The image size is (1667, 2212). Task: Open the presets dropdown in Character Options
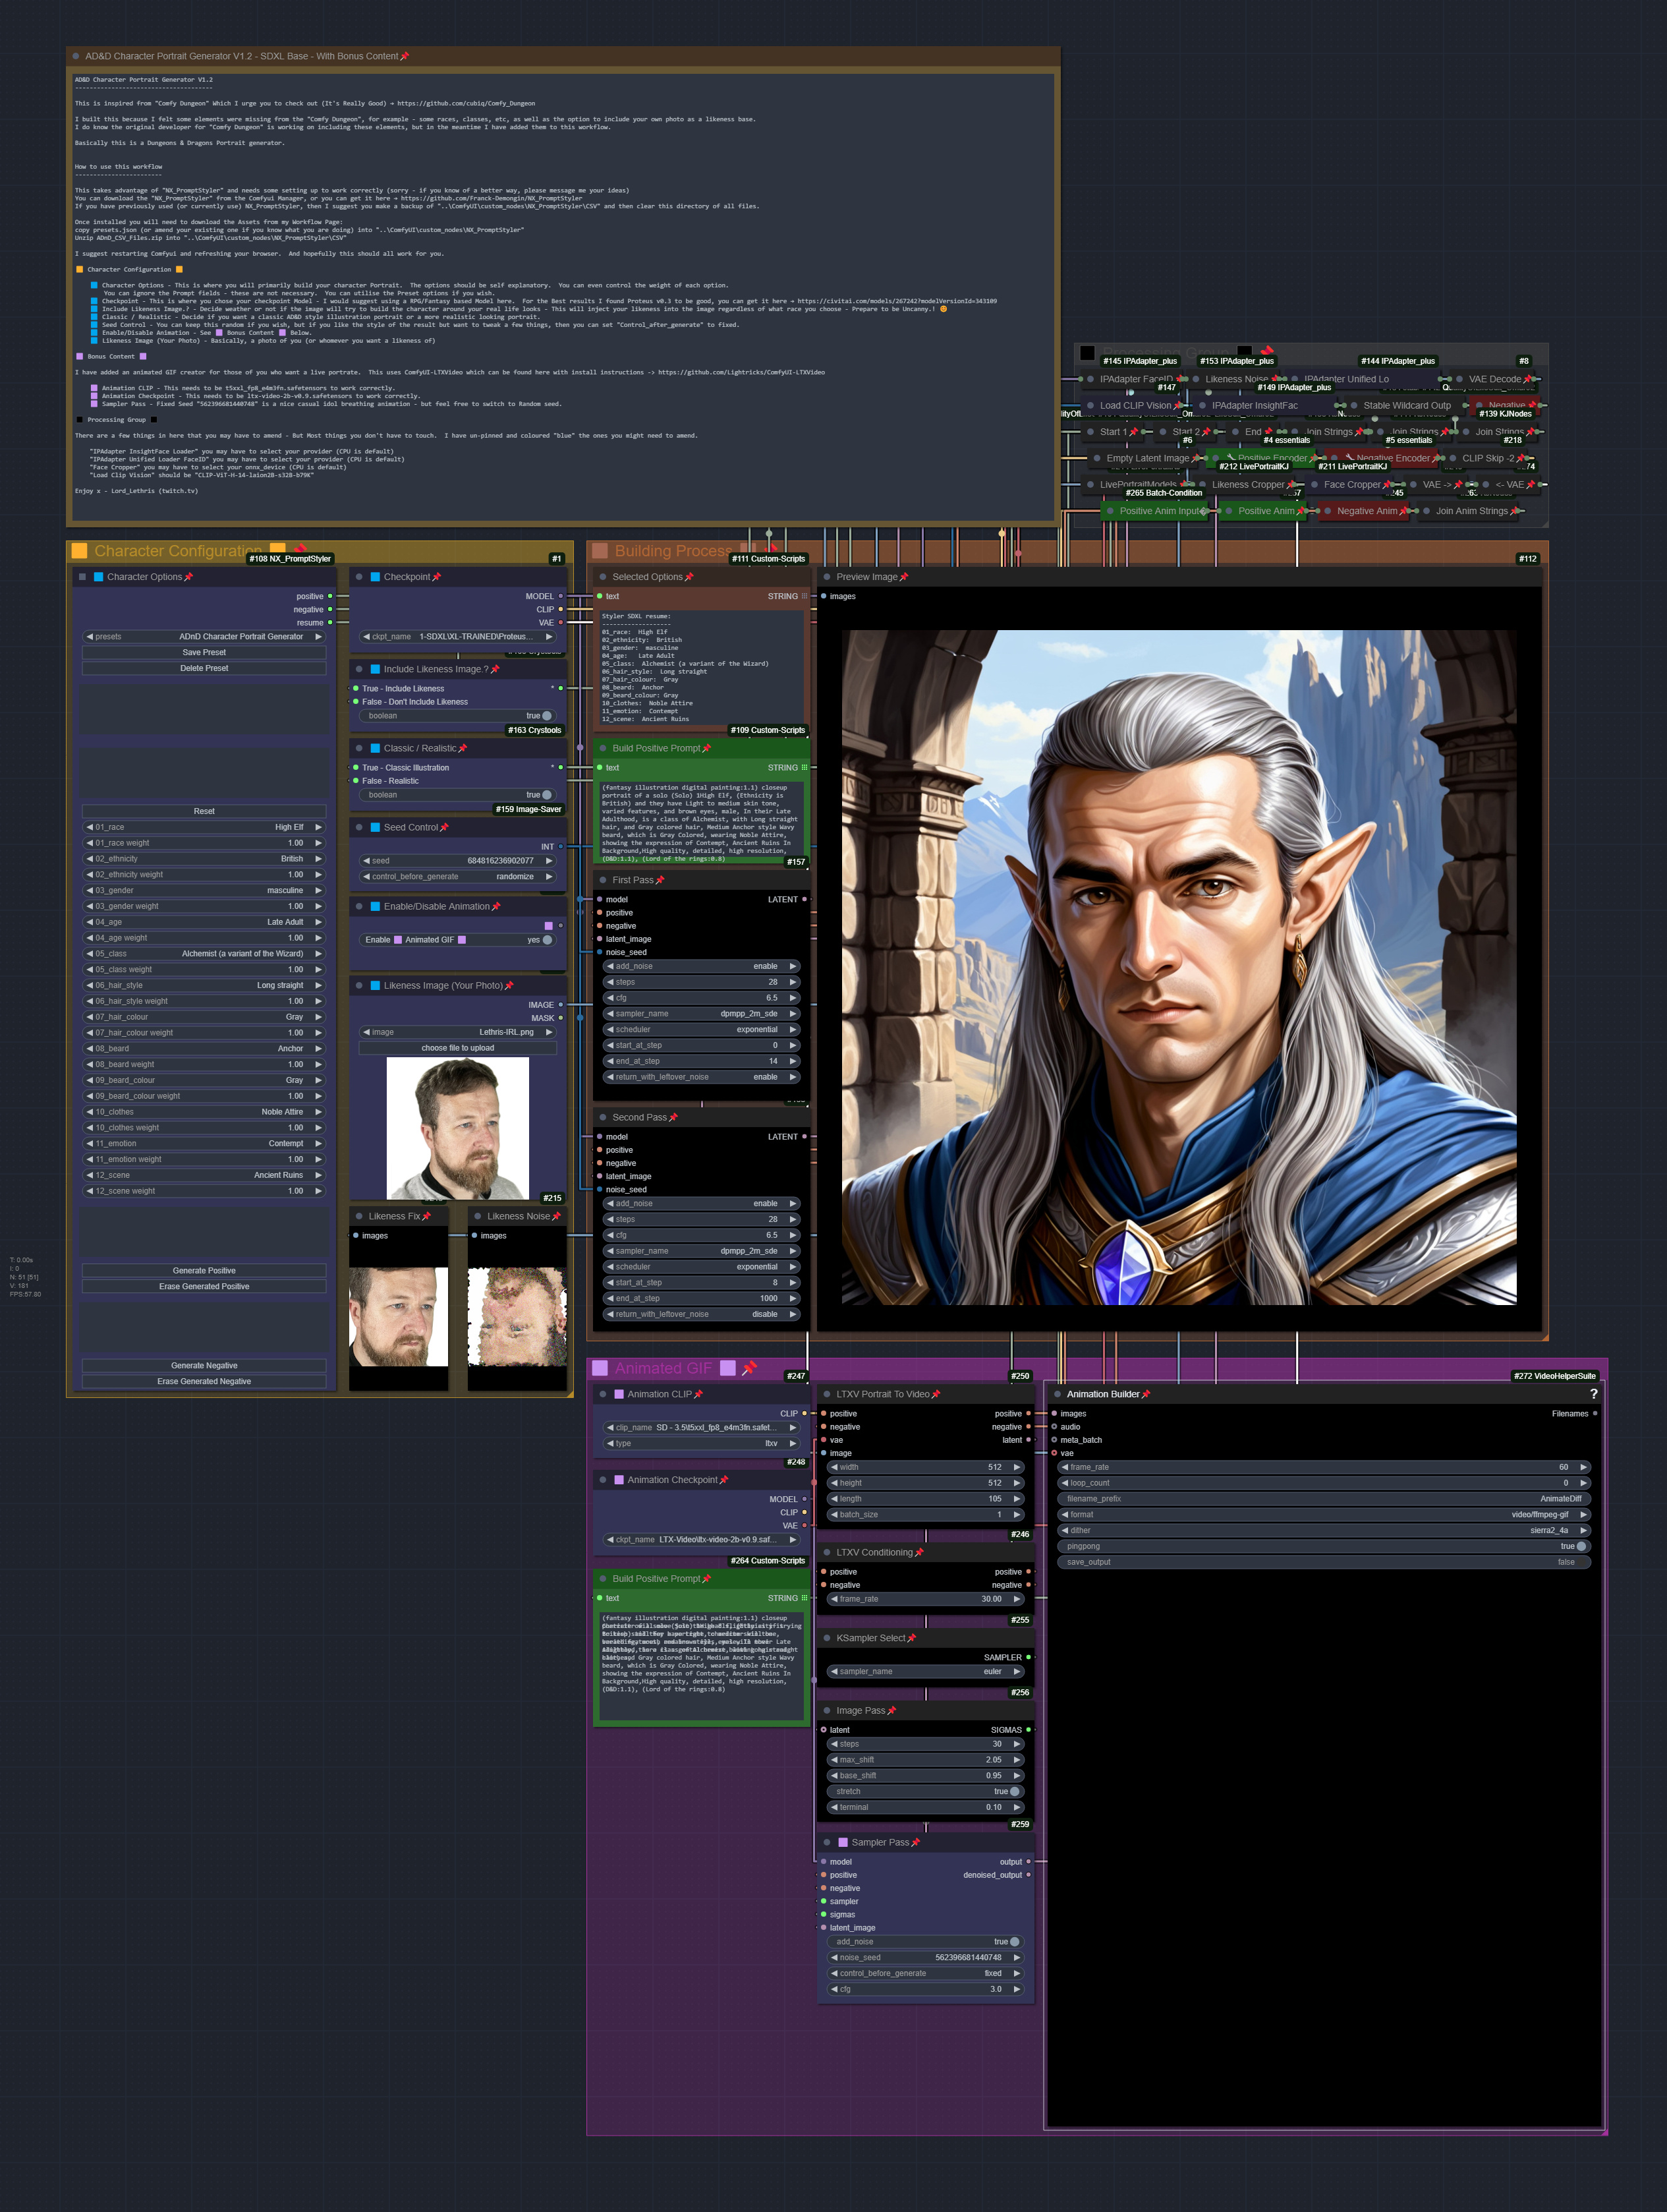[x=203, y=637]
